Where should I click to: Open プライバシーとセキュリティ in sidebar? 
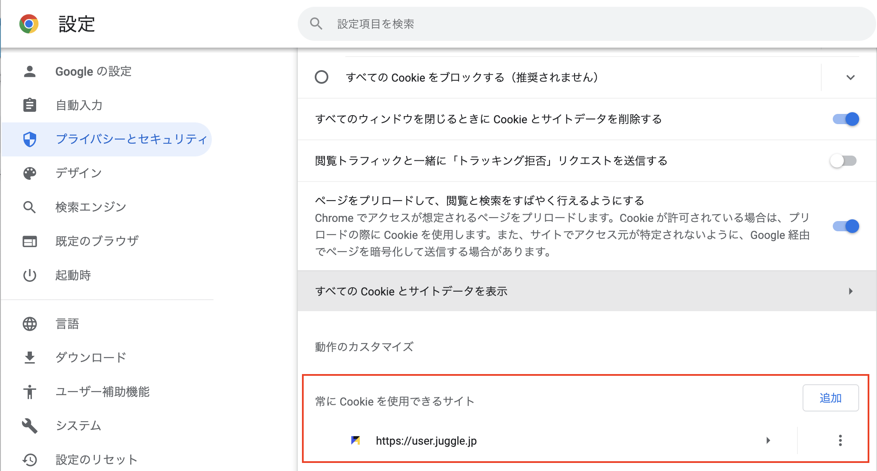tap(131, 139)
